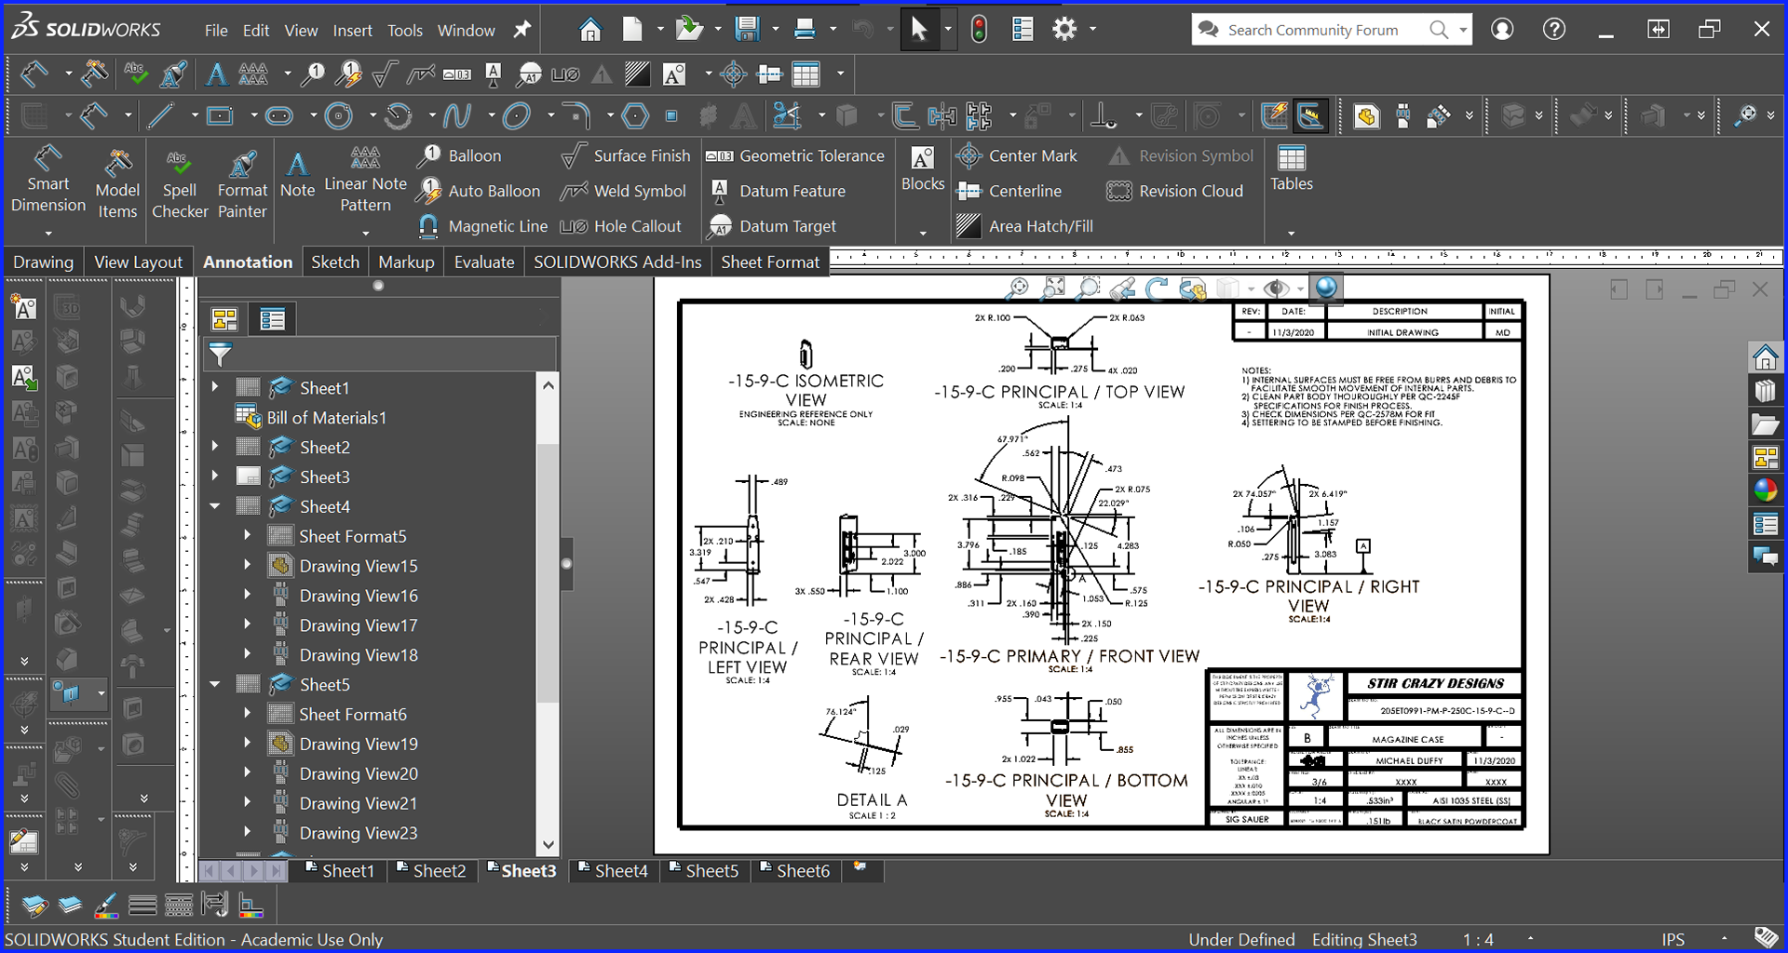Switch to the Sheet4 bottom tab

click(613, 870)
